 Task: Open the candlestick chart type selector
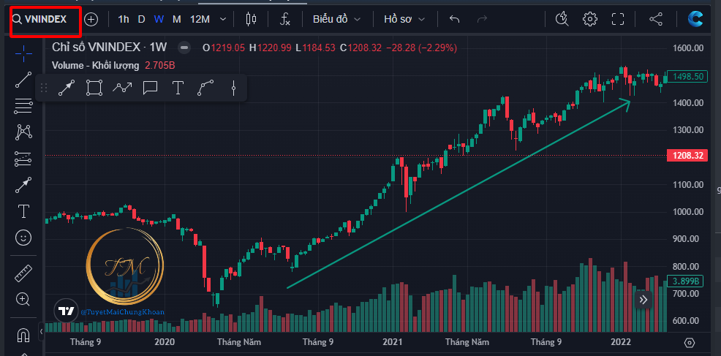click(x=252, y=19)
